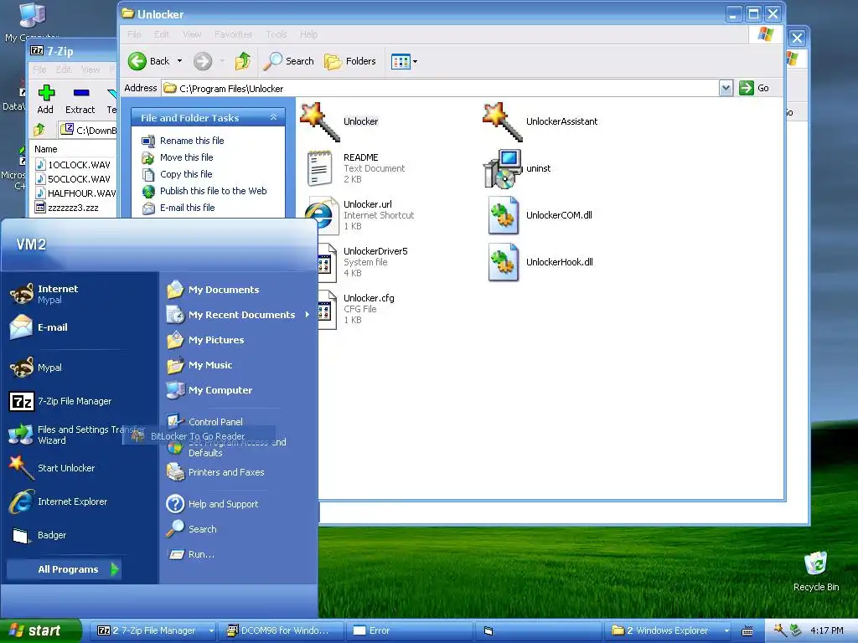Open Unlocker application in the file list
The image size is (858, 643).
click(339, 121)
